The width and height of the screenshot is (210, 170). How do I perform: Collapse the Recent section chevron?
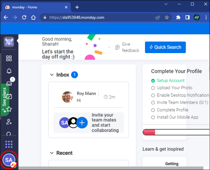point(52,153)
